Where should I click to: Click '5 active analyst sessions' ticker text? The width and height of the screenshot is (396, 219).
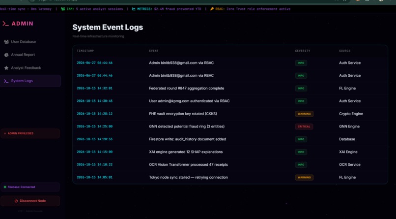point(100,9)
